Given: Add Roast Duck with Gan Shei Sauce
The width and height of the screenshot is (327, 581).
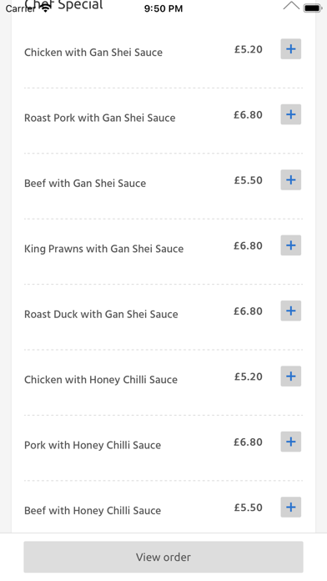Looking at the screenshot, I should [x=290, y=311].
